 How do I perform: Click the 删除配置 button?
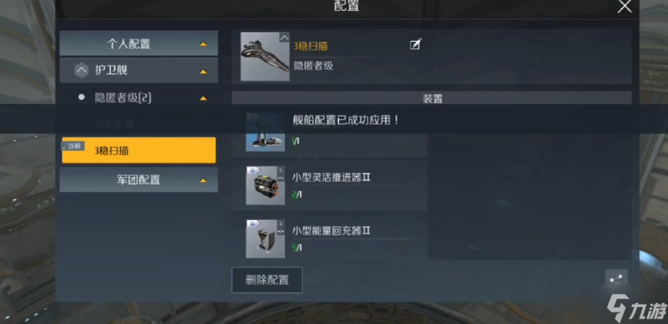pyautogui.click(x=267, y=280)
